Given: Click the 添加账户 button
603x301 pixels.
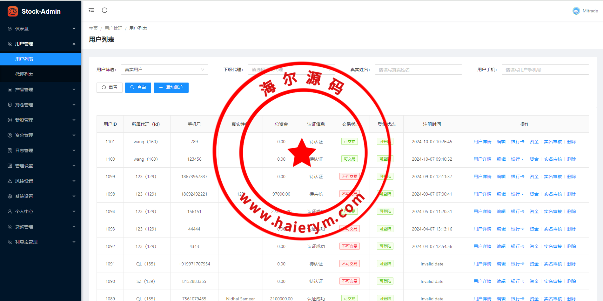Looking at the screenshot, I should coord(171,88).
